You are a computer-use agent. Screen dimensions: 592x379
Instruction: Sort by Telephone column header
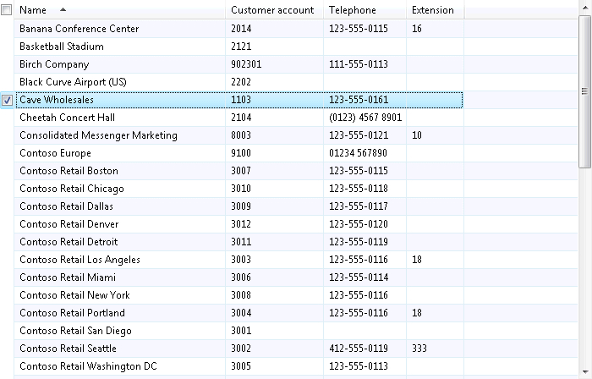coord(365,10)
